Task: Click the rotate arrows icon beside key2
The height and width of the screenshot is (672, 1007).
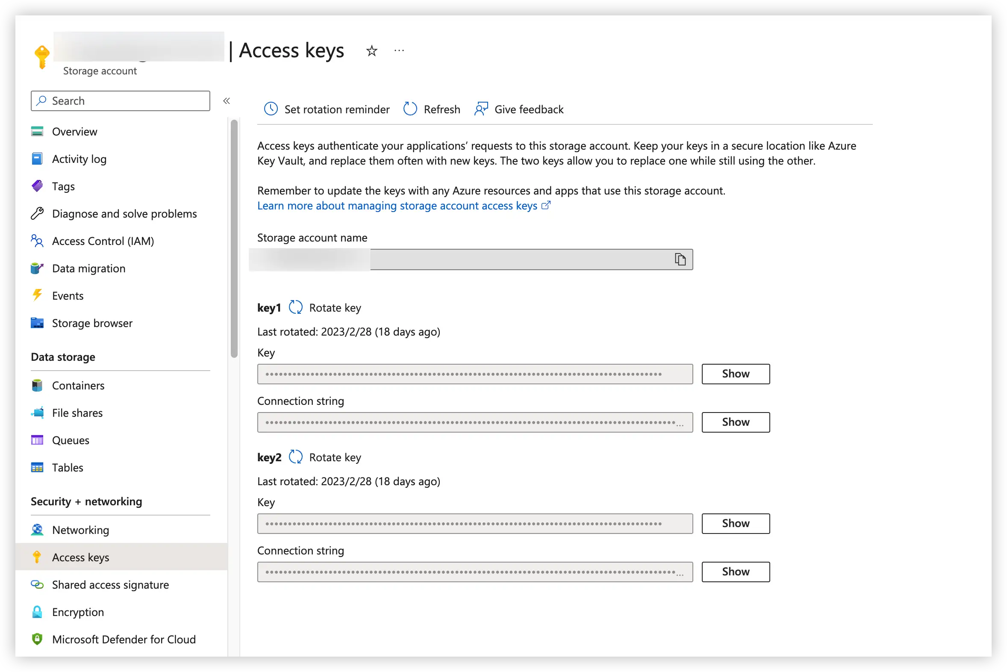Action: click(x=295, y=457)
